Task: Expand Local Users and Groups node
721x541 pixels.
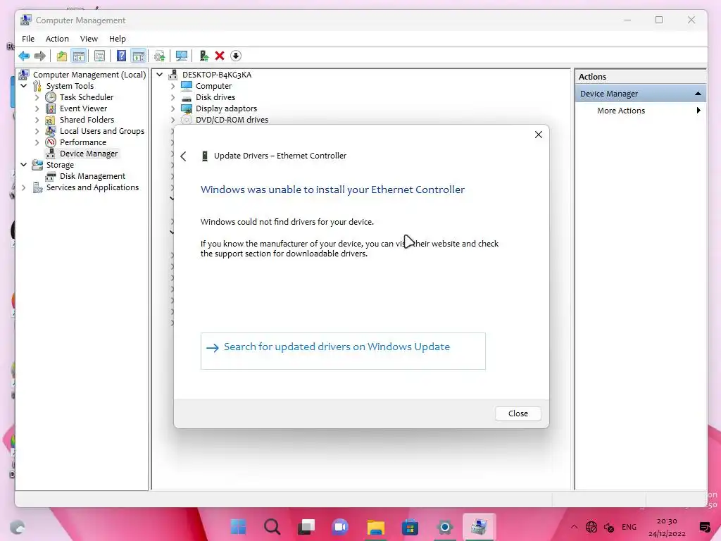Action: tap(37, 131)
